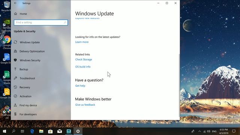
Task: Open Microsoft Store from the taskbar
Action: (50, 131)
